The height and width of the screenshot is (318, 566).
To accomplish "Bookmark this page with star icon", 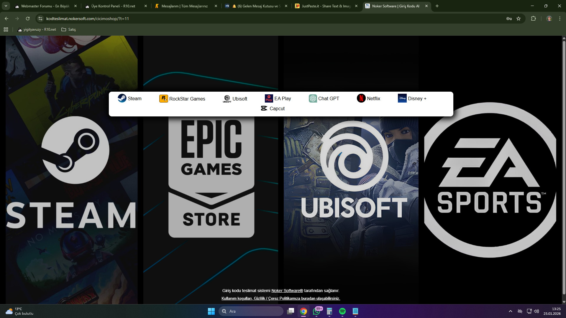I will (519, 19).
